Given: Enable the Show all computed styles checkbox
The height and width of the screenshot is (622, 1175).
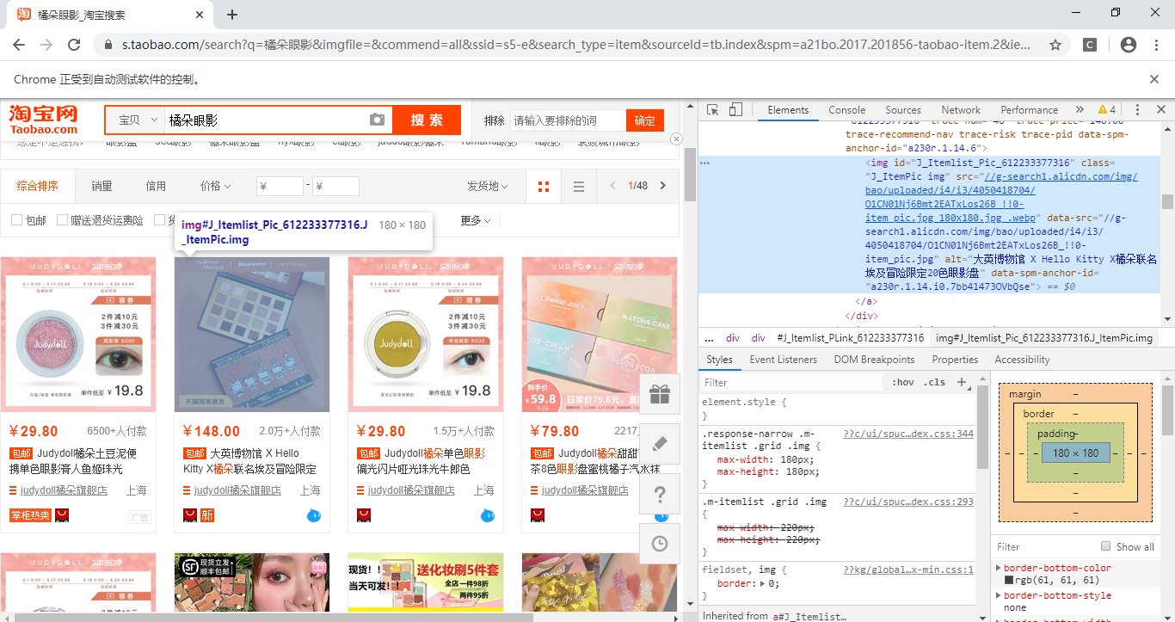Looking at the screenshot, I should coord(1106,546).
